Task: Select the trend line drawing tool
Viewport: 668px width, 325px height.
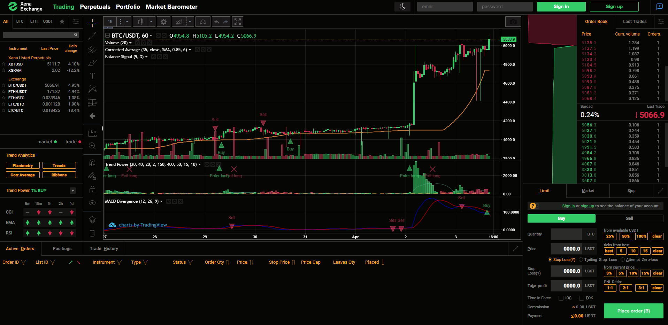Action: coord(92,36)
